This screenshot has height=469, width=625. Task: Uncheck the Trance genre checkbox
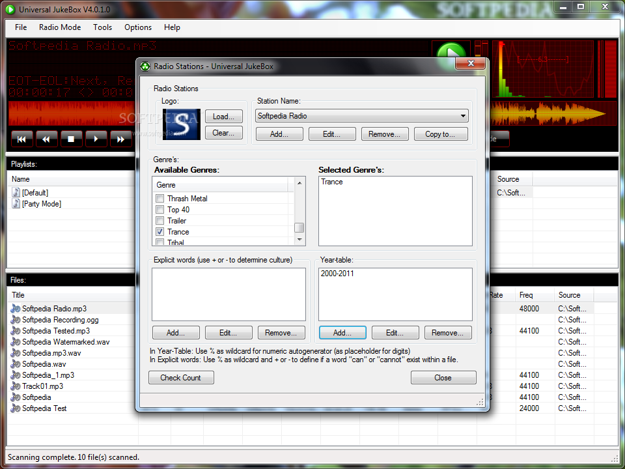(160, 232)
